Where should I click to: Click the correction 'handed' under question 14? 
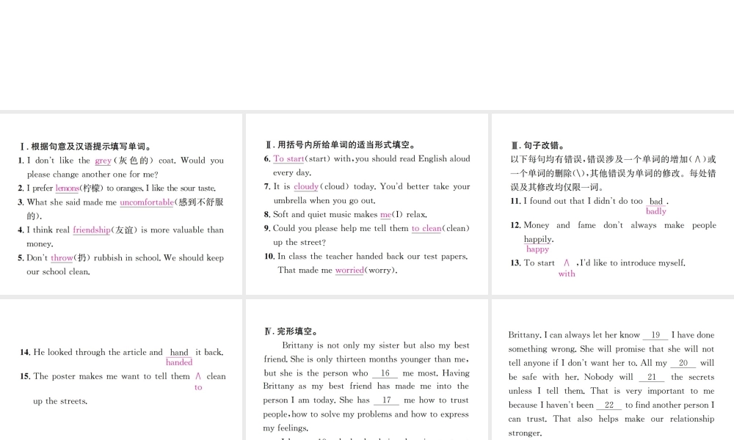(179, 362)
